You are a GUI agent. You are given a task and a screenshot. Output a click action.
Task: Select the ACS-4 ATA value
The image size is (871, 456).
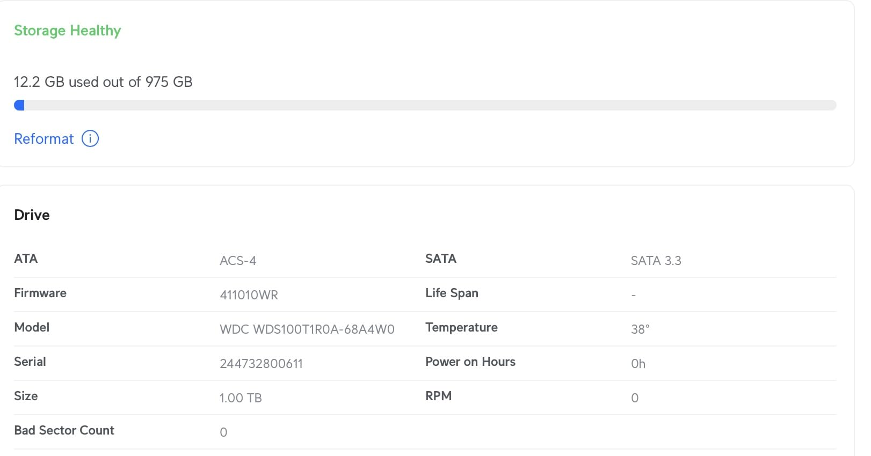tap(238, 261)
